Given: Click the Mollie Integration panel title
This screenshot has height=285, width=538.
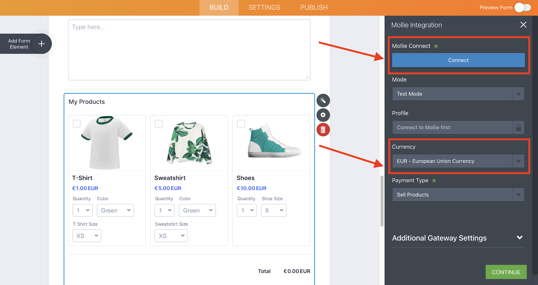Looking at the screenshot, I should click(x=417, y=25).
